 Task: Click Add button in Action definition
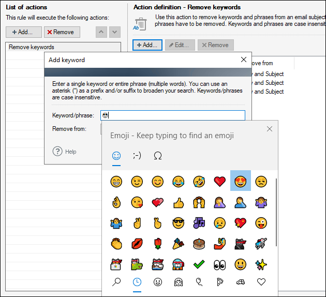pos(147,45)
